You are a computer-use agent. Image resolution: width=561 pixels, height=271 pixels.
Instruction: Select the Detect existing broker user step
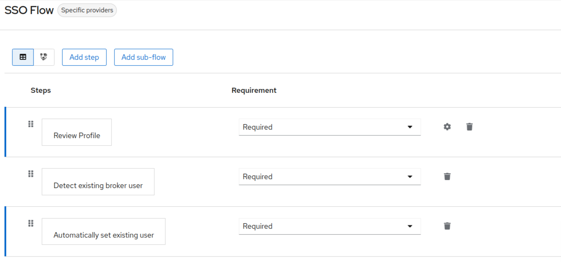98,182
